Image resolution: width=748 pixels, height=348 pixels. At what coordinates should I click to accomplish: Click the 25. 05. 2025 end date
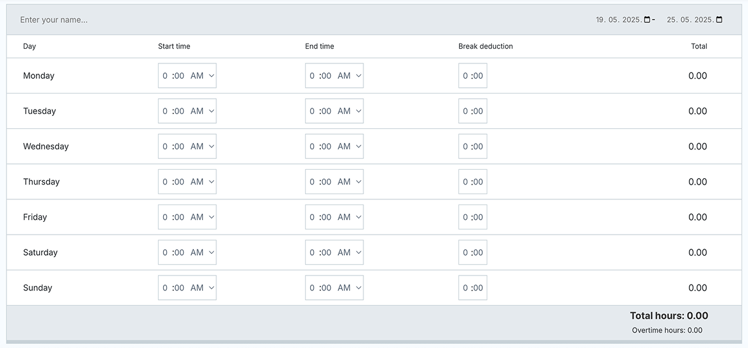click(690, 19)
